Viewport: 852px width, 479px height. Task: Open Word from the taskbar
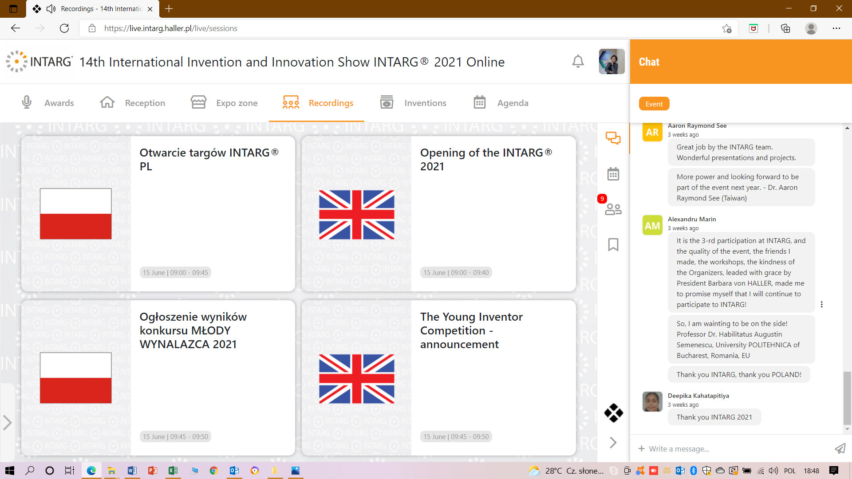132,471
